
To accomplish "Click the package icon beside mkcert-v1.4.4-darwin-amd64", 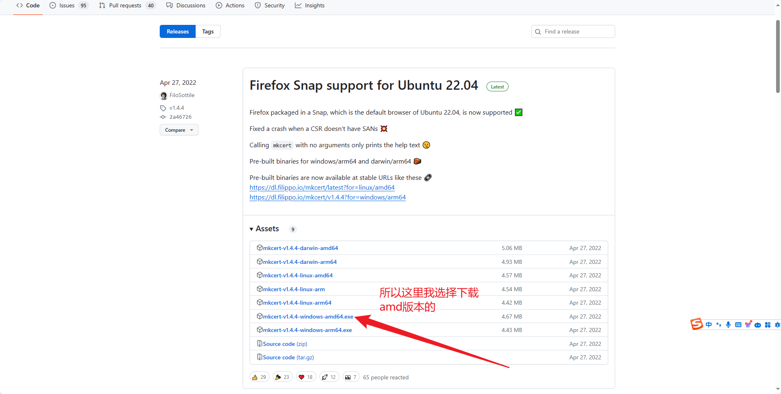I will pos(259,248).
